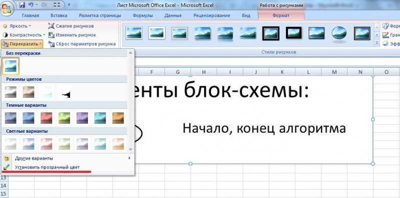The width and height of the screenshot is (400, 198).
Task: Switch to the Вставка ribbon tab
Action: (x=59, y=15)
